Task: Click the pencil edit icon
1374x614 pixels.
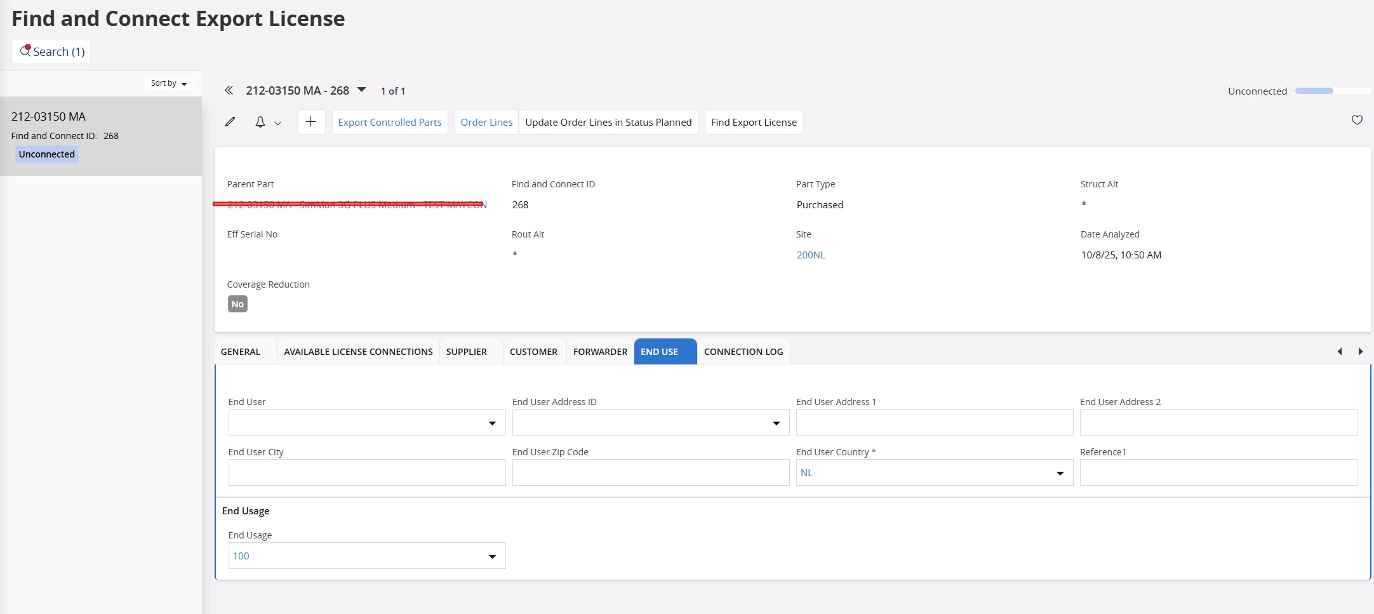Action: (230, 122)
